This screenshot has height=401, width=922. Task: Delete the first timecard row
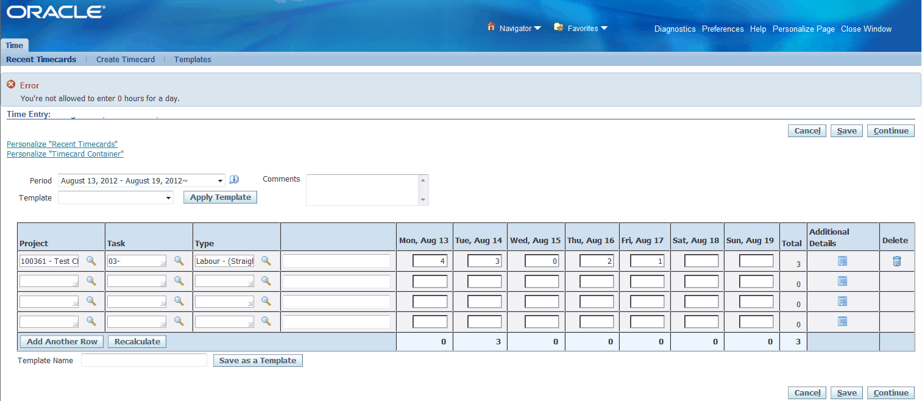coord(896,260)
